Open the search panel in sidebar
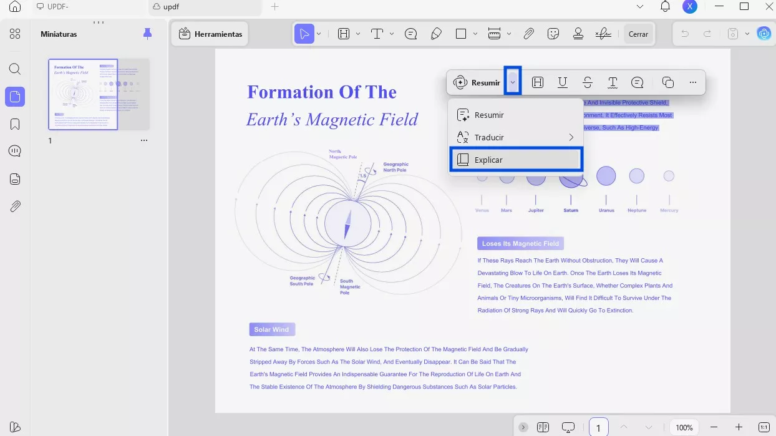 coord(15,69)
